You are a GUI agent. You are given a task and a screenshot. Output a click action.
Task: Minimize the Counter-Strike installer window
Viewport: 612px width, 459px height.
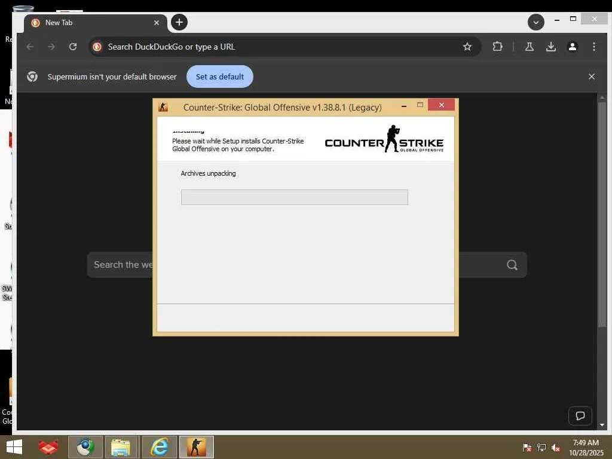coord(404,106)
